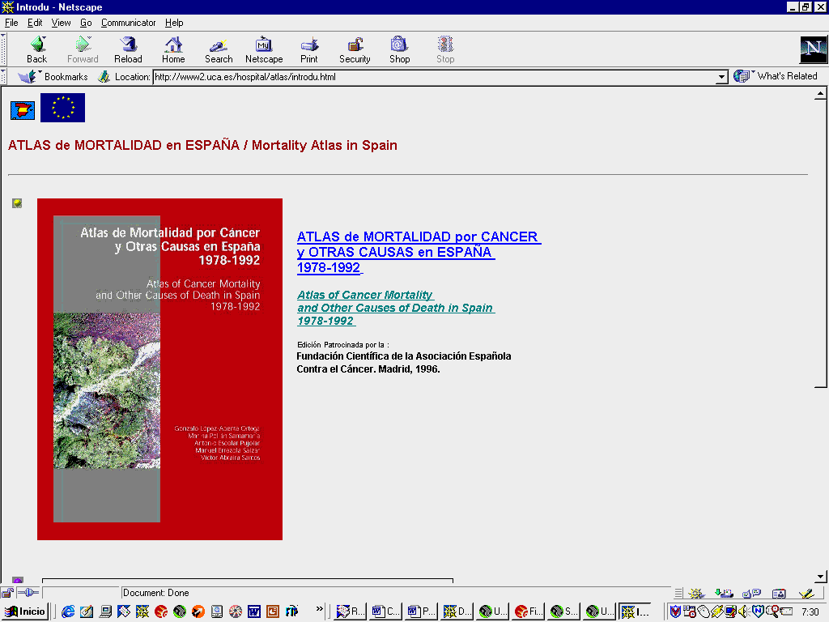829x622 pixels.
Task: Click the atlas book cover image
Action: pos(159,369)
